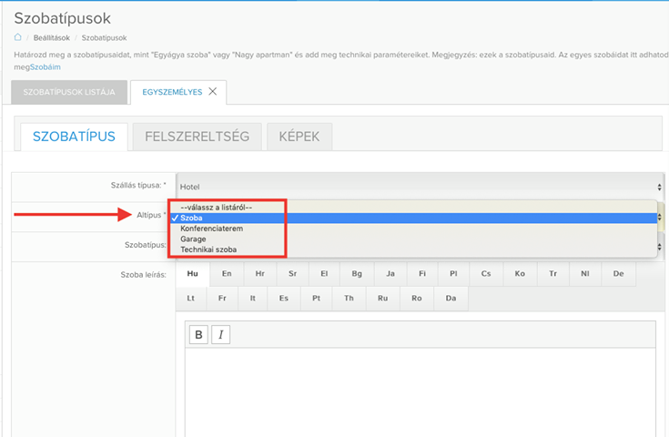Viewport: 669px width, 437px height.
Task: Select Ru language tab
Action: pos(382,299)
